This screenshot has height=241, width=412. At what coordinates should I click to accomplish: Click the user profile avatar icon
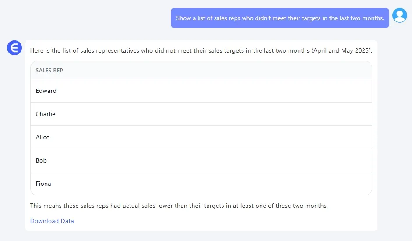[x=399, y=15]
